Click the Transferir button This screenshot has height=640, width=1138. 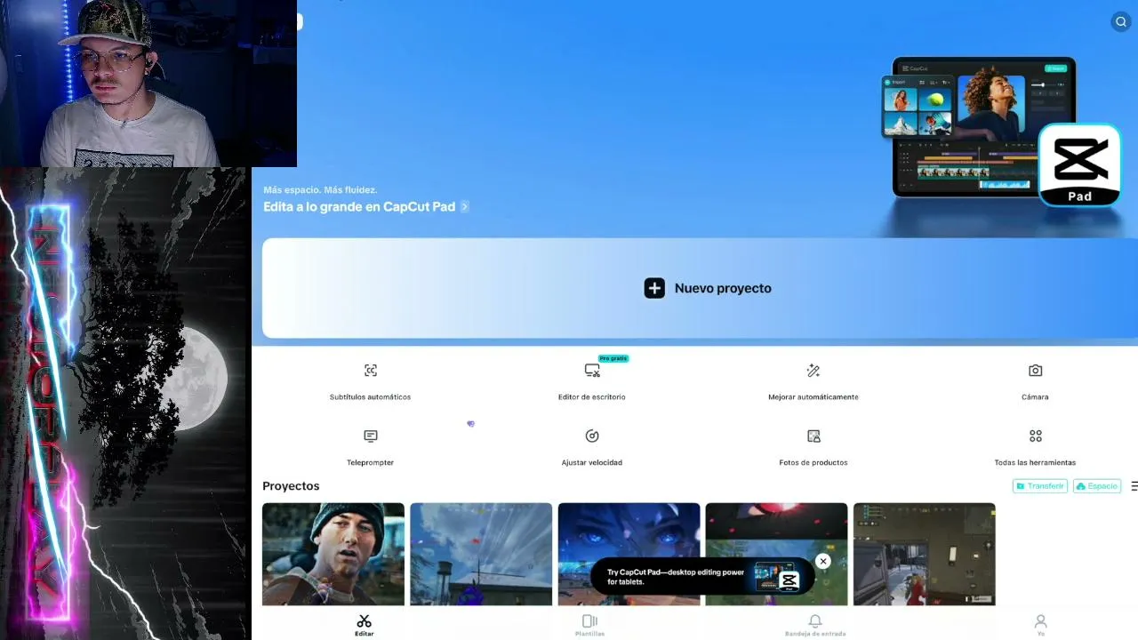point(1040,486)
